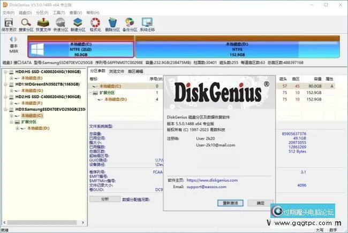Expand the 本地磁盘(C:) tree node
348x233 pixels.
(x=11, y=115)
